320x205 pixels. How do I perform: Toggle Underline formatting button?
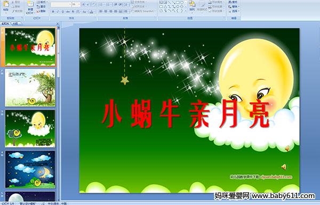62,12
